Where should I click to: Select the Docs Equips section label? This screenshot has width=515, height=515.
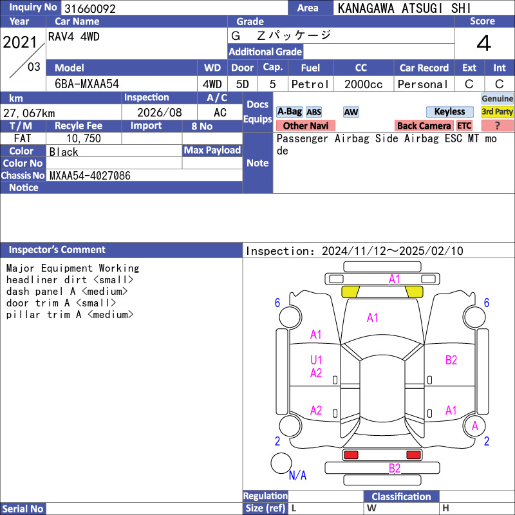(x=257, y=112)
